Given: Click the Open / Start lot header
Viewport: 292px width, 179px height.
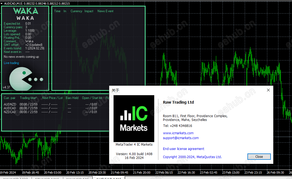Looking at the screenshot, I should point(92,98).
